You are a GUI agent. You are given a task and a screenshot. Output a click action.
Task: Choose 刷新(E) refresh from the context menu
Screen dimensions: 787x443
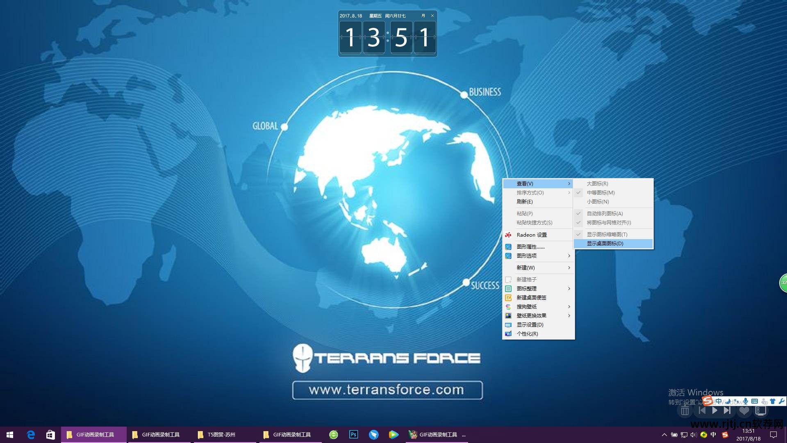tap(538, 201)
